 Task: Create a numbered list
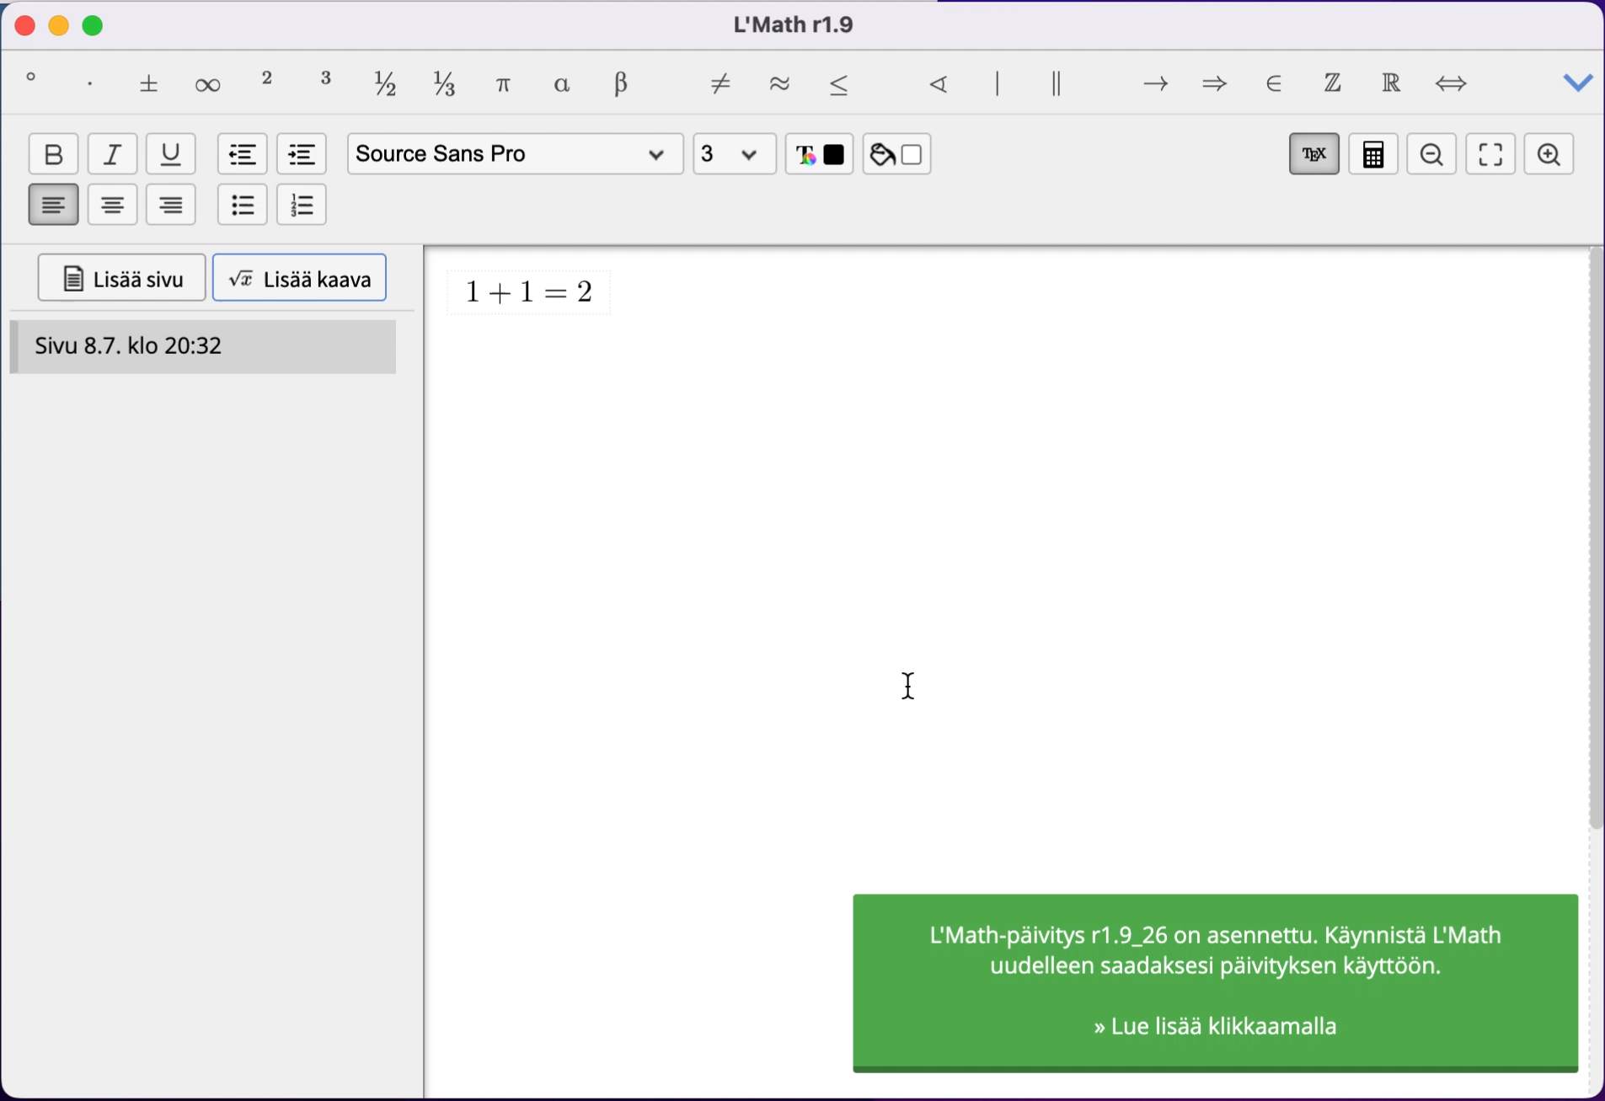302,205
